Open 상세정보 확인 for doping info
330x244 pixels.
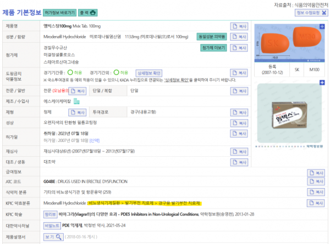click(x=149, y=73)
